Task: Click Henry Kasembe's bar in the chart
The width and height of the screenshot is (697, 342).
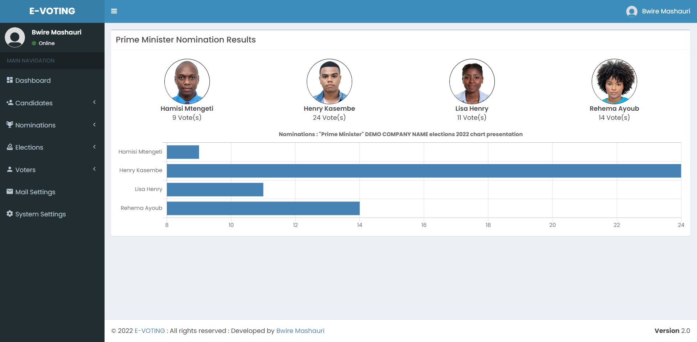Action: 424,171
